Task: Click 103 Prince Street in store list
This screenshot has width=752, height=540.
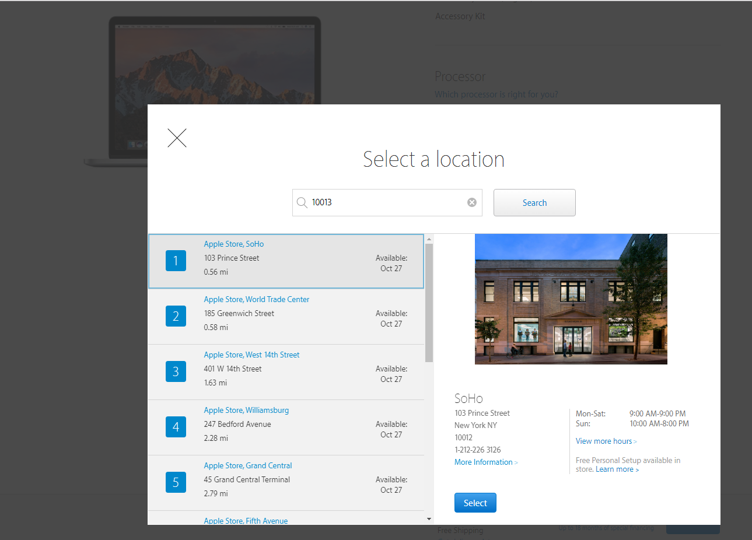Action: pyautogui.click(x=232, y=258)
